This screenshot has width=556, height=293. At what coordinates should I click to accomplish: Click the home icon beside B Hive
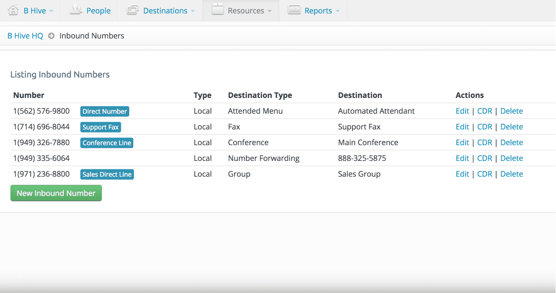[x=14, y=10]
